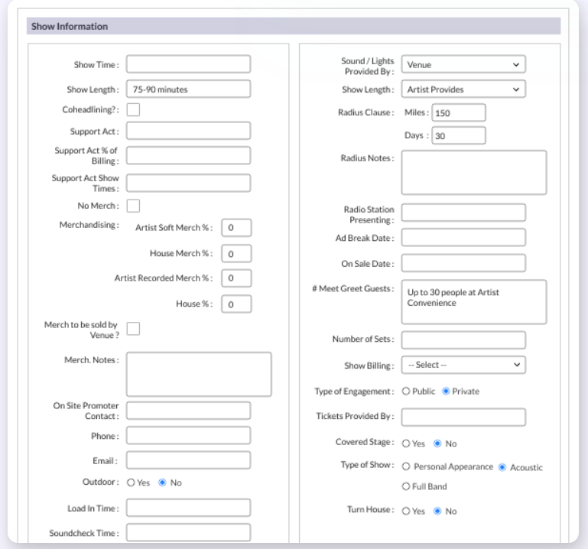Open Sound / Lights Provided By dropdown
Viewport: 588px width, 549px height.
click(463, 64)
